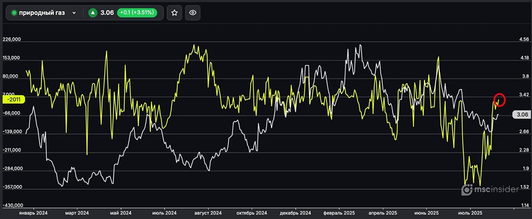Click the 153,000 left-axis label
532x219 pixels.
[12, 58]
